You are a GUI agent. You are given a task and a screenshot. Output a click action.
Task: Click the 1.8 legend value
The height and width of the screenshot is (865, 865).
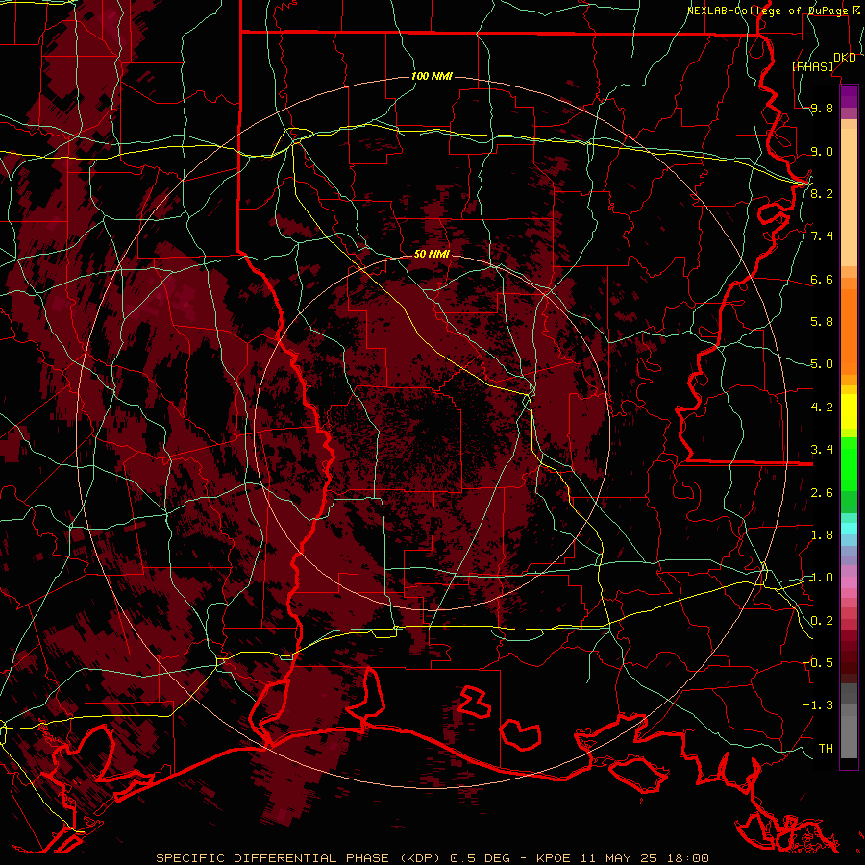822,535
